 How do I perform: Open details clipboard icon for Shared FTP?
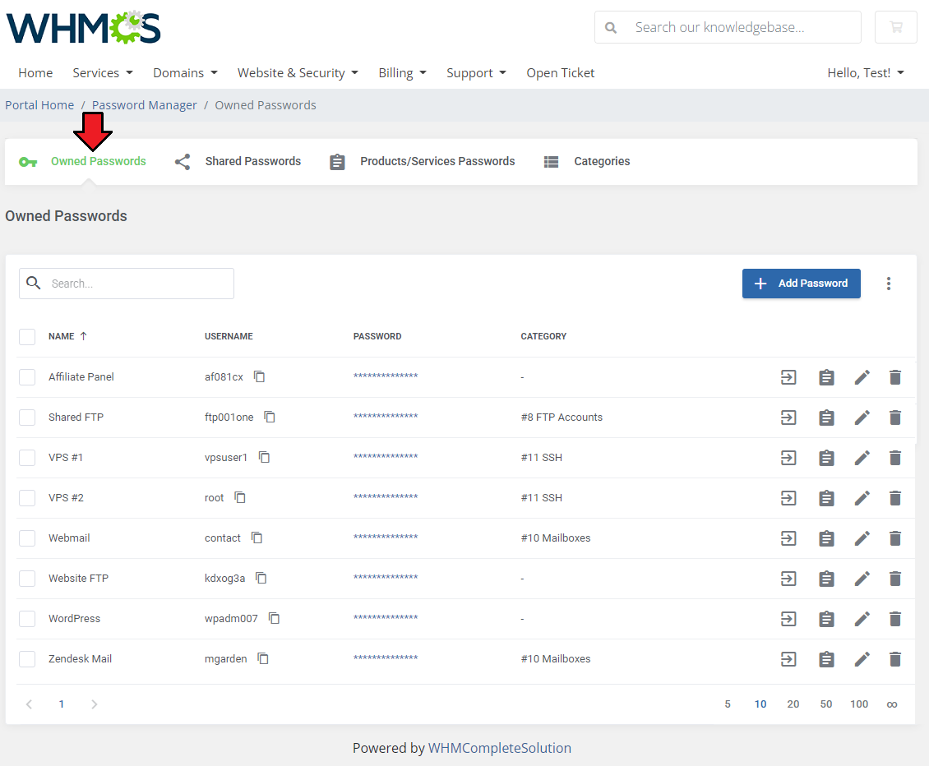(x=826, y=418)
